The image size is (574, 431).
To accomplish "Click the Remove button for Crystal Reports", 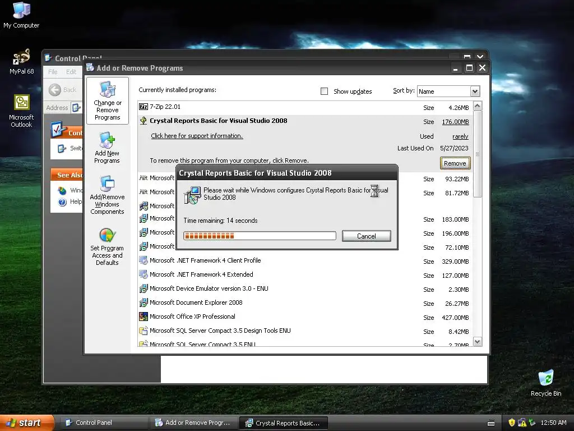I will coord(455,163).
